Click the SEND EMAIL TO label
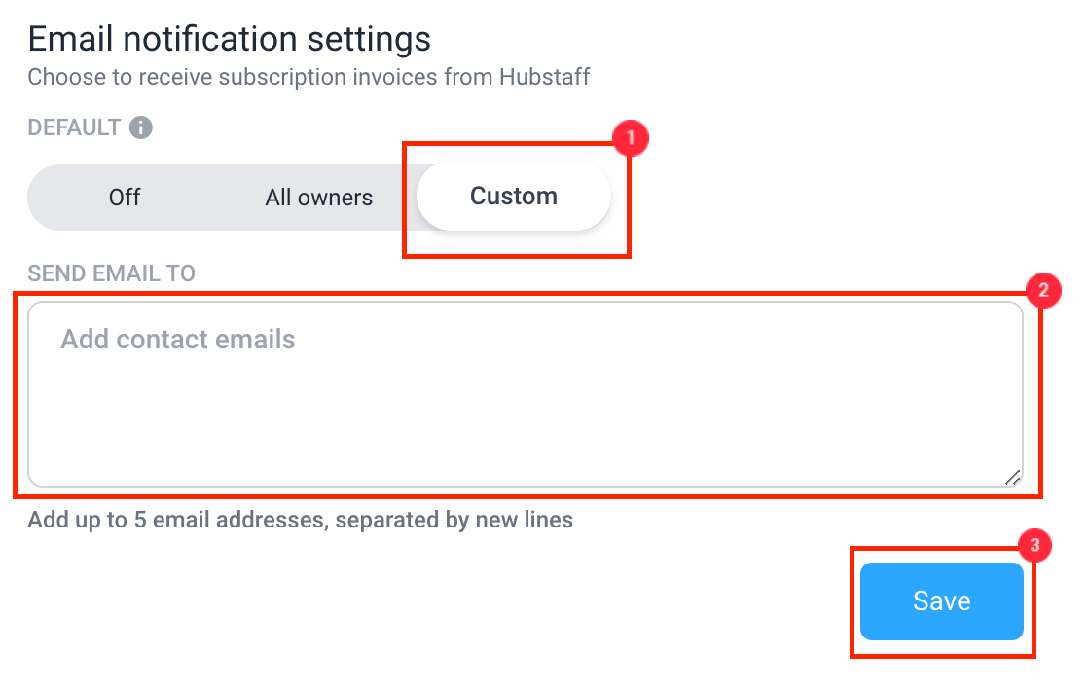This screenshot has width=1090, height=691. tap(111, 273)
